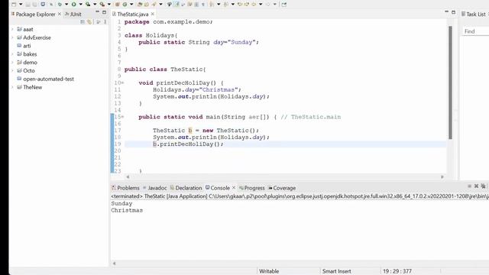This screenshot has width=489, height=275.
Task: Click the Coverage launch toolbar icon
Action: pyautogui.click(x=88, y=5)
